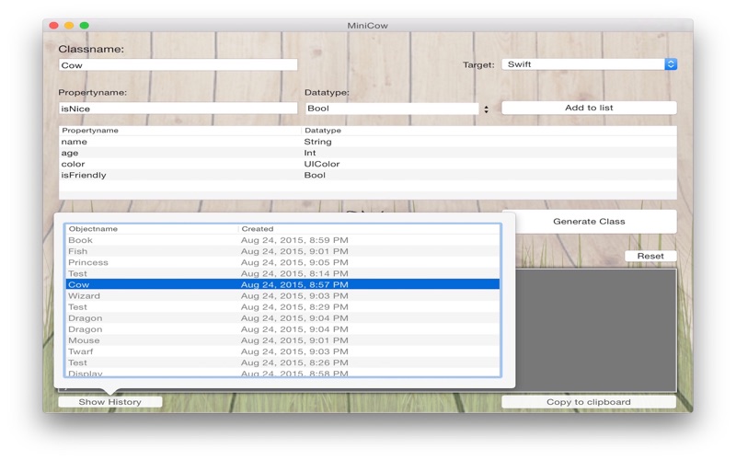
Task: Click the Int datatype cell
Action: click(x=310, y=153)
